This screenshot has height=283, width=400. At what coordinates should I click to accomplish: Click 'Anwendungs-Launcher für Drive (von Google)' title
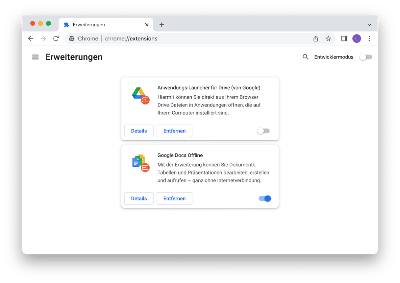click(209, 88)
